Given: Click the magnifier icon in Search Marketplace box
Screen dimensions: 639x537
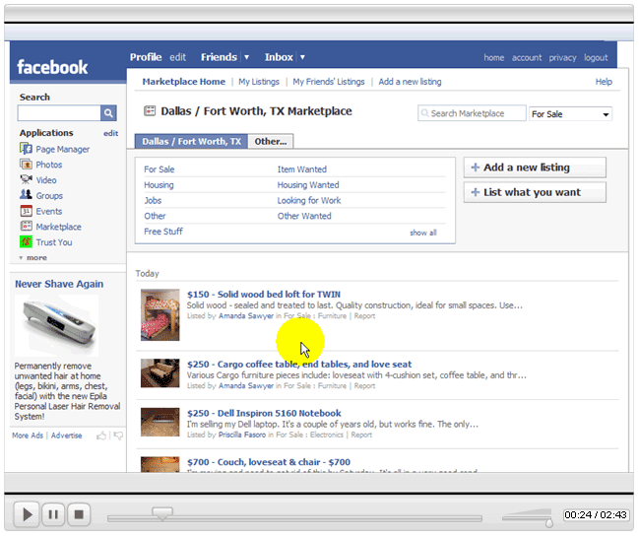Looking at the screenshot, I should click(424, 113).
